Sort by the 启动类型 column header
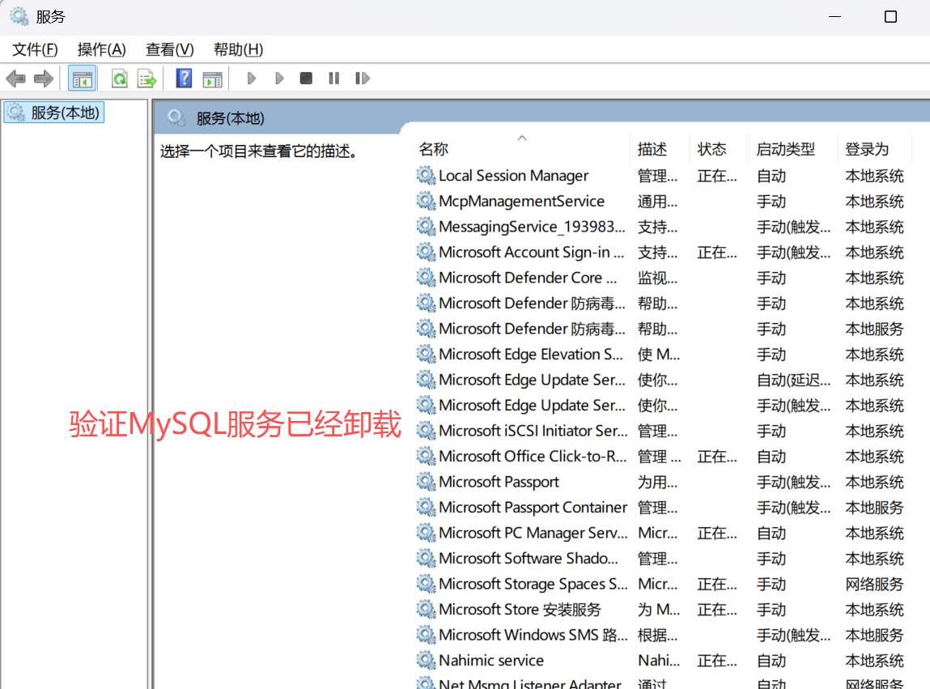The height and width of the screenshot is (689, 930). pos(786,149)
